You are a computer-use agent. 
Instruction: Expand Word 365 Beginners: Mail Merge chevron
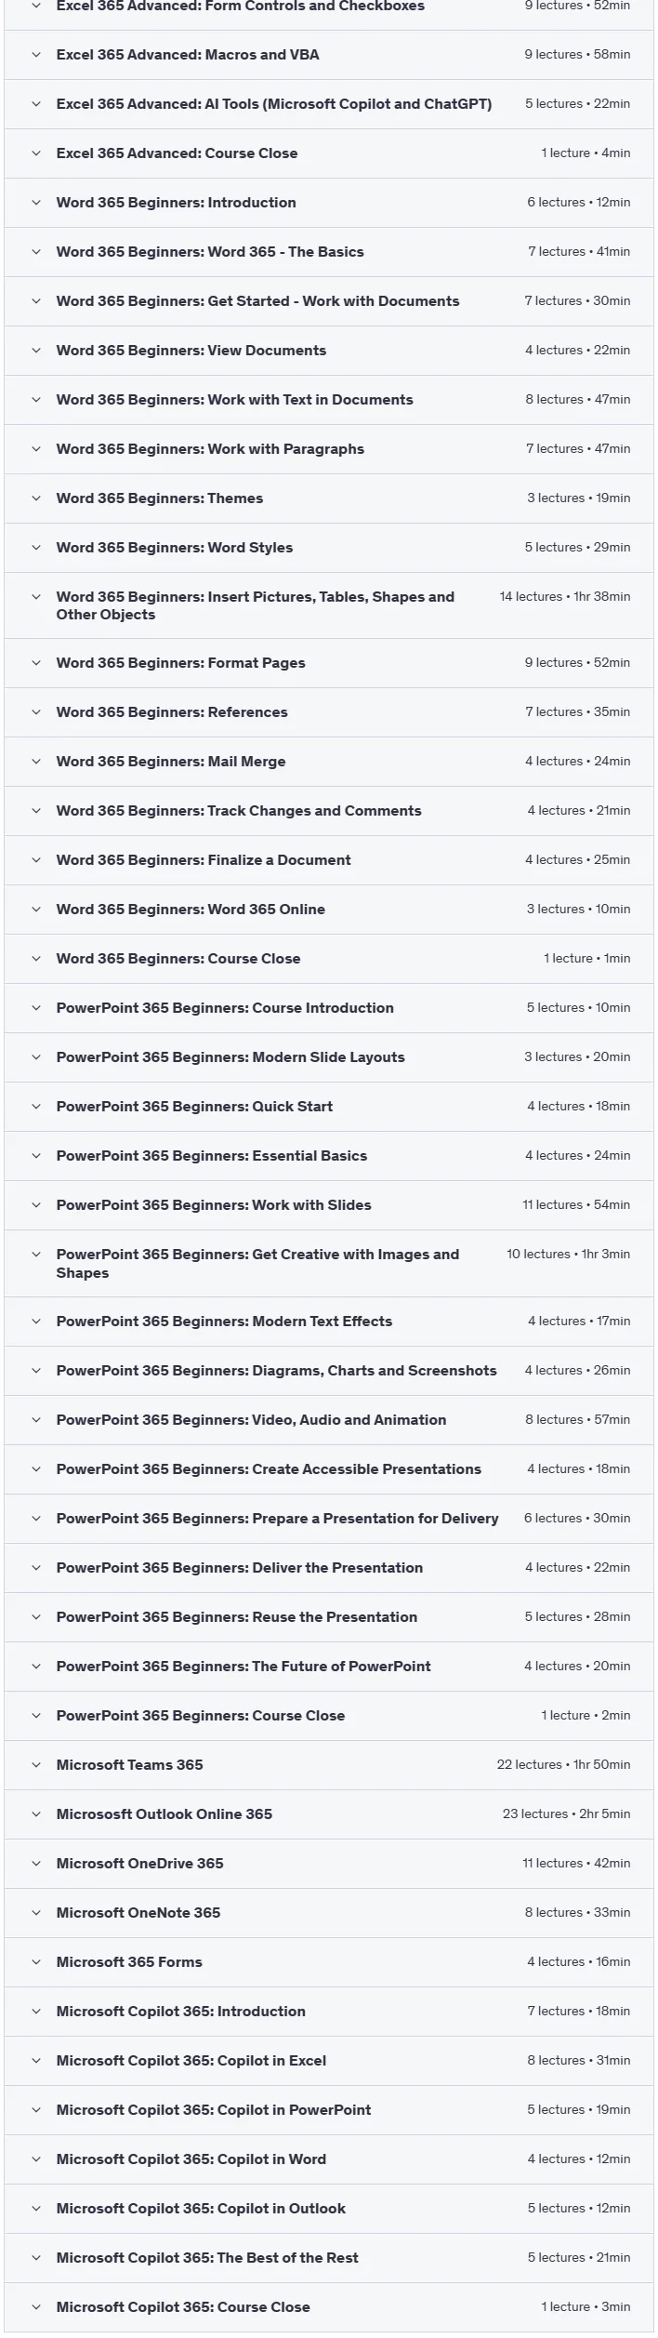click(36, 762)
